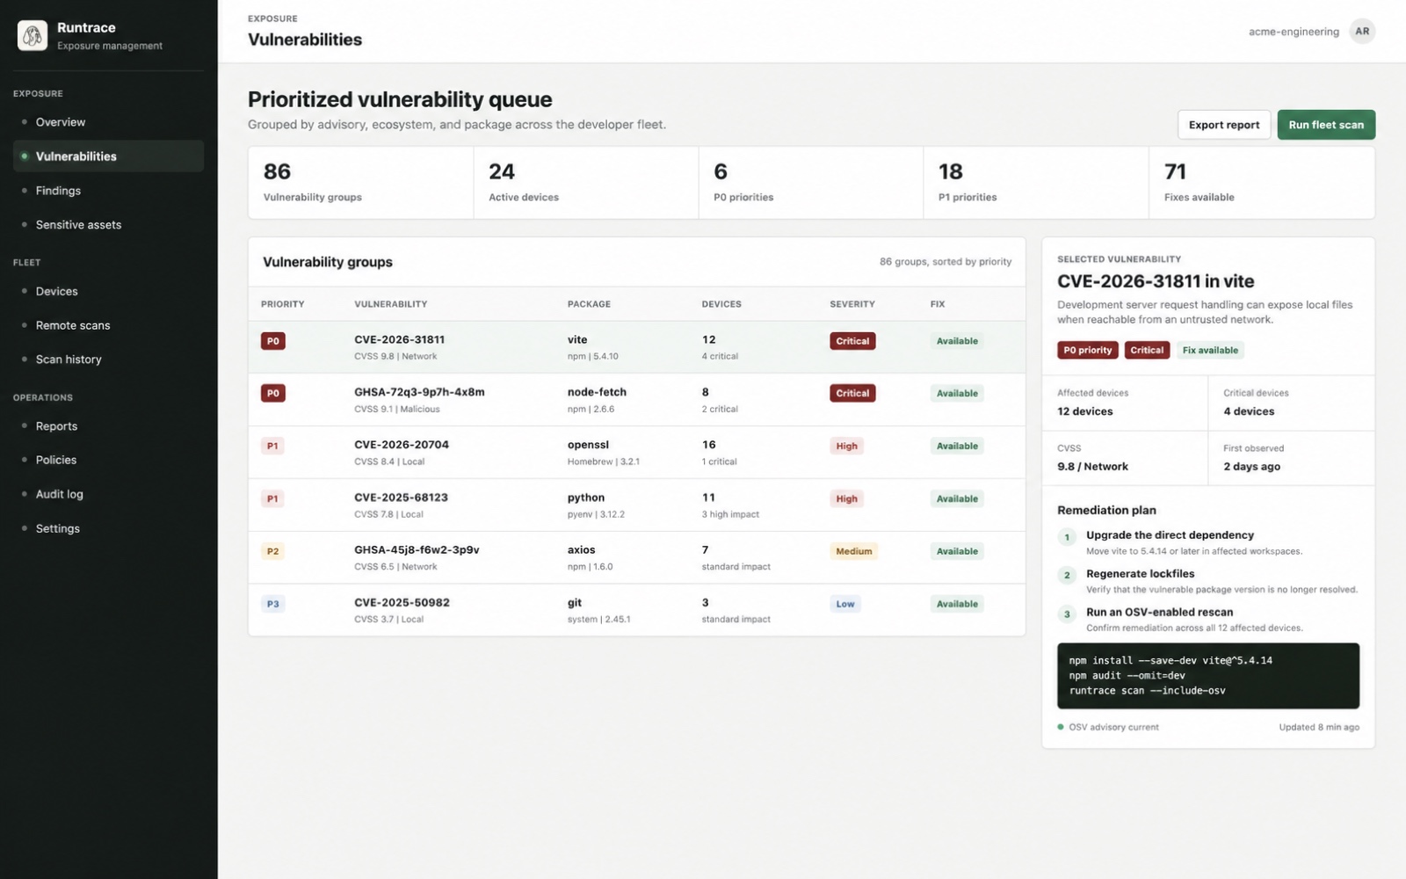Click the SEVERITY column header
1406x879 pixels.
(852, 304)
